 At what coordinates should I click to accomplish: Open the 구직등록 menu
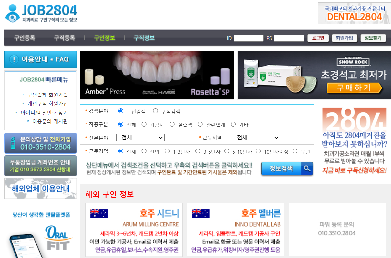click(65, 38)
